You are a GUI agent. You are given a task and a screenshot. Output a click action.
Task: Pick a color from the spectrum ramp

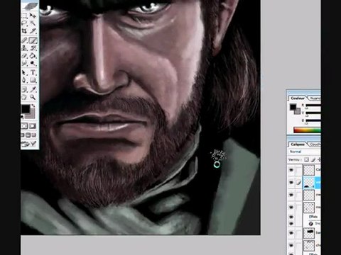(x=307, y=130)
